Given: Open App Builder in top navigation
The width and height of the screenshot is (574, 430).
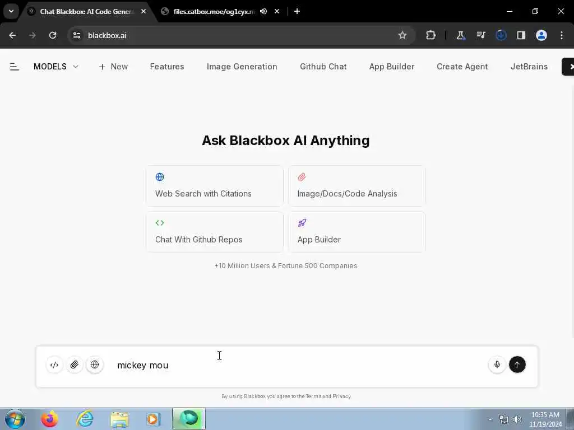Looking at the screenshot, I should [392, 67].
